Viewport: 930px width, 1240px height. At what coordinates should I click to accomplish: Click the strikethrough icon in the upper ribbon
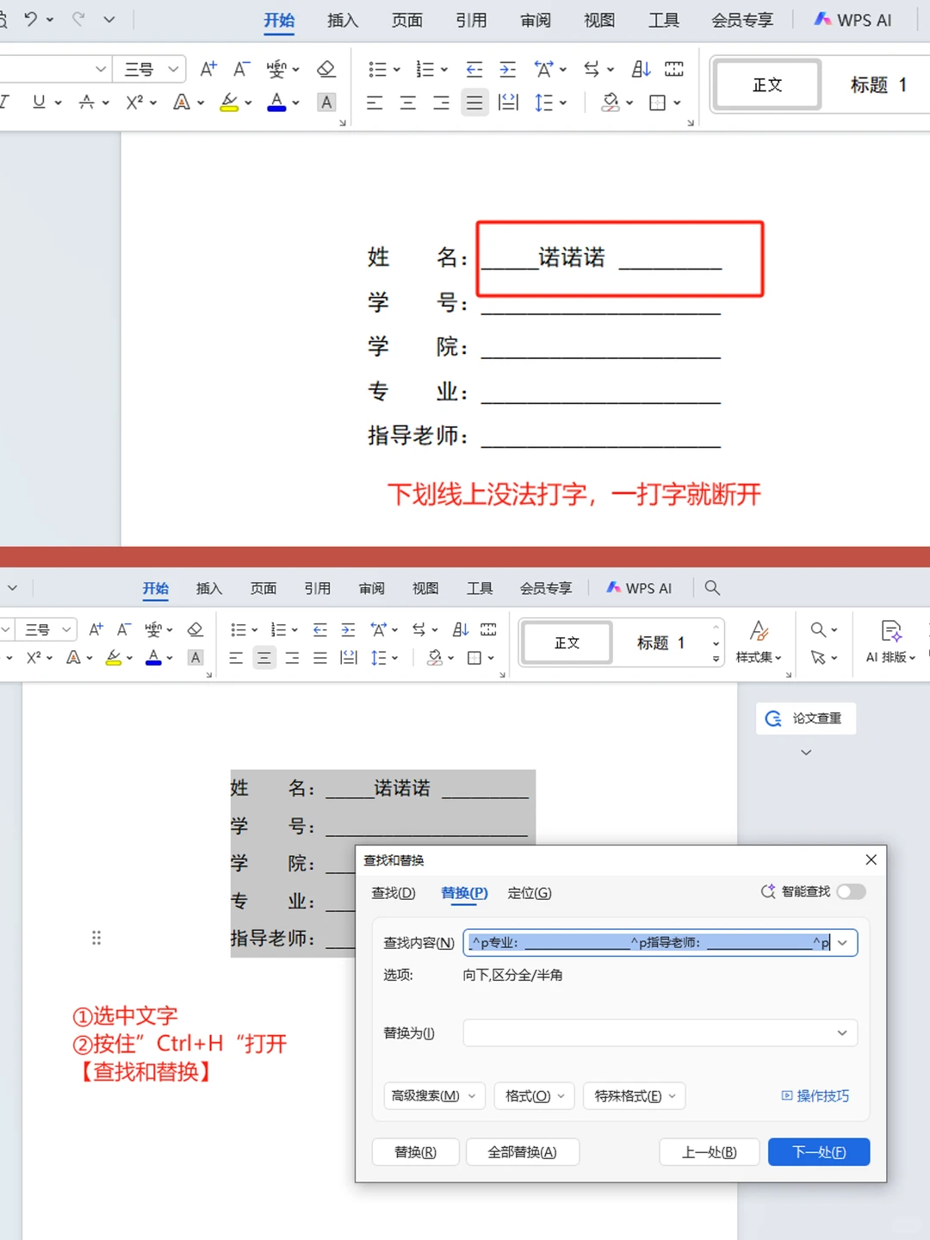click(87, 102)
